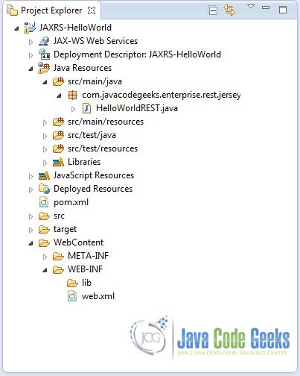Select the lib folder under WEB-INF

[80, 283]
